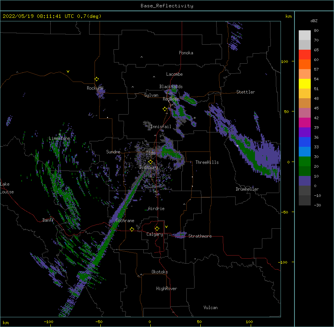Click the Sylvan city label
334x327 pixels.
[151, 95]
